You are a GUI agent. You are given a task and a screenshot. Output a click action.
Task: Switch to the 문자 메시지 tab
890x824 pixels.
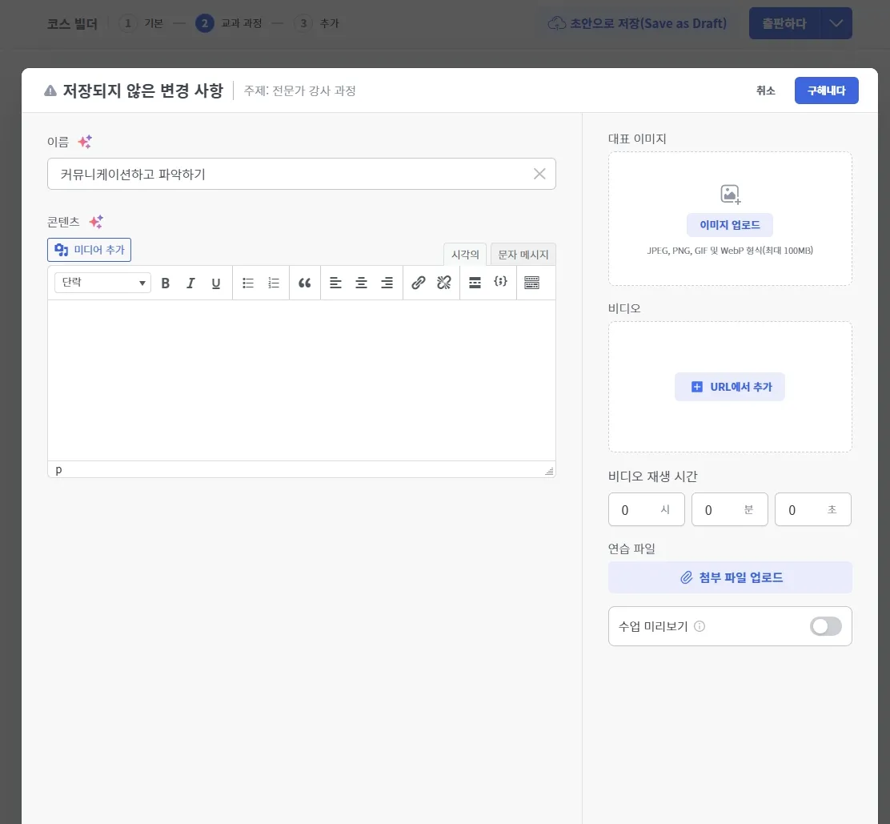pos(523,254)
